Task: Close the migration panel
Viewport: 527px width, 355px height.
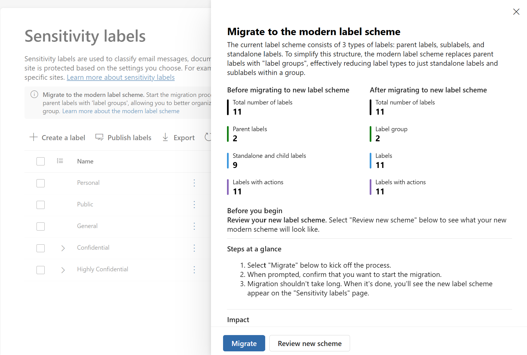Action: [x=516, y=12]
